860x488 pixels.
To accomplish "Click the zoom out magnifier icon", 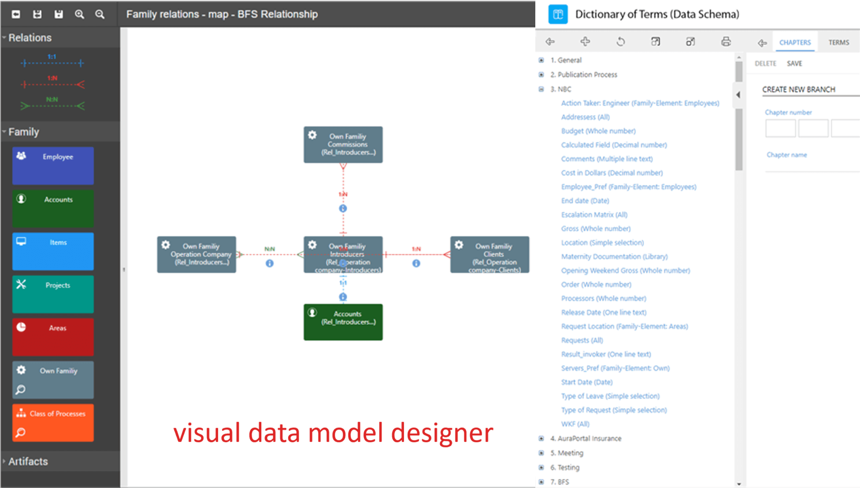I will tap(100, 15).
